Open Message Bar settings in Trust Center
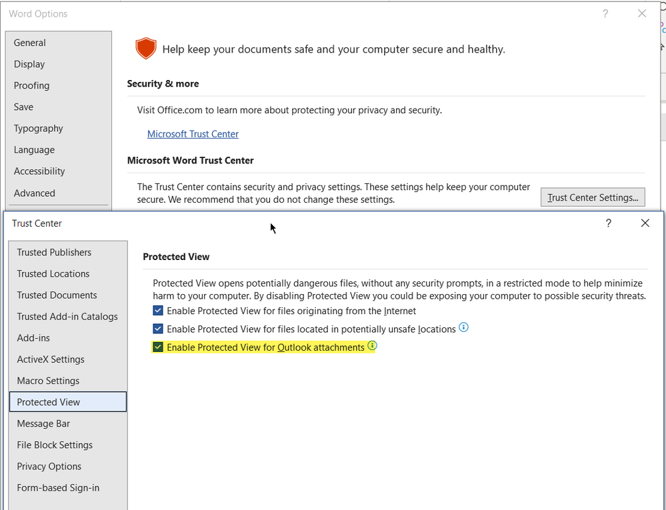The image size is (666, 510). 68,423
